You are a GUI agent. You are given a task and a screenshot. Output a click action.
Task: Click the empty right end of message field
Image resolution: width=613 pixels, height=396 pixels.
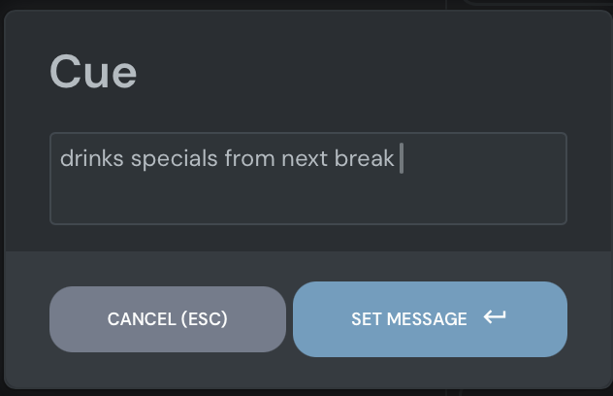[514, 158]
